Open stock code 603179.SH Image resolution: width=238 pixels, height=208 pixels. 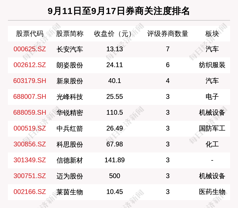pyautogui.click(x=30, y=81)
